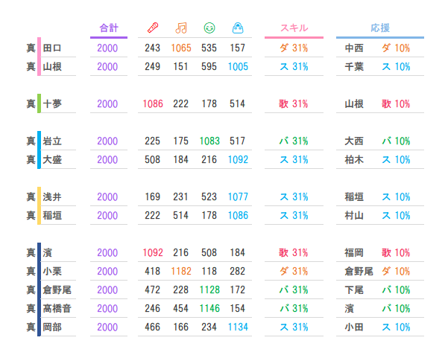Click support member 柏木
The image size is (448, 355).
point(354,159)
